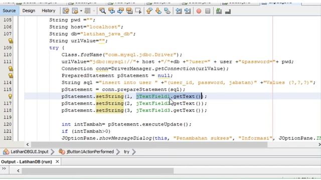Click line number 110 in gutter
The image size is (321, 180).
pyautogui.click(x=8, y=54)
